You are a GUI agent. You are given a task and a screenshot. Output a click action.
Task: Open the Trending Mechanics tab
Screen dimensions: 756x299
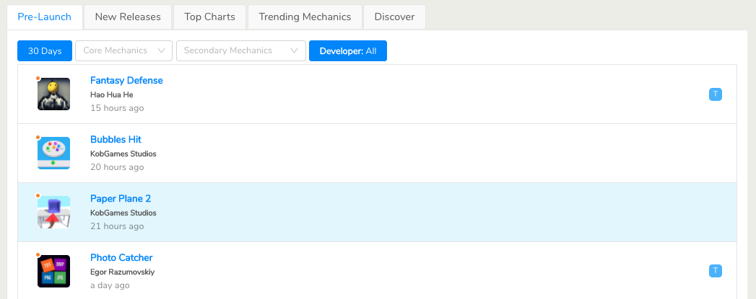[x=305, y=17]
